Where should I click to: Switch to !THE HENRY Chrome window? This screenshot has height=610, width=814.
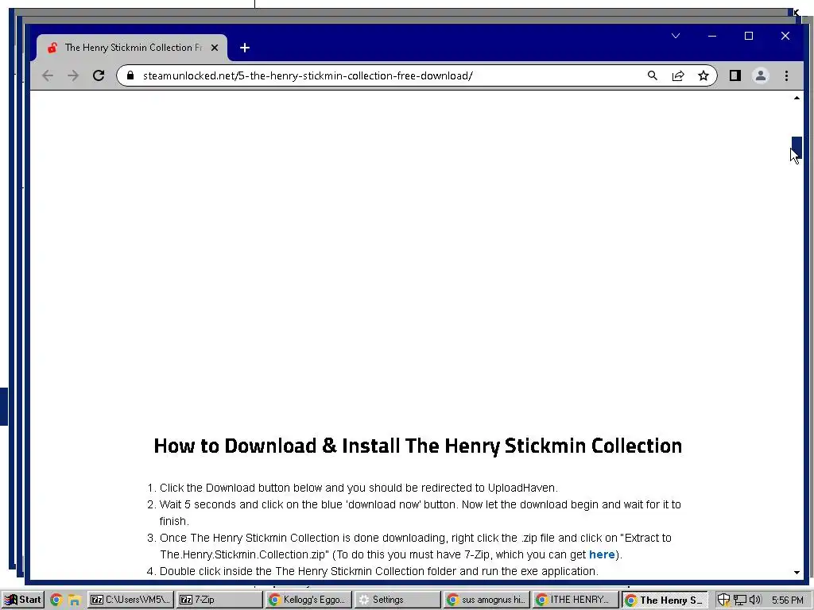[x=576, y=600]
